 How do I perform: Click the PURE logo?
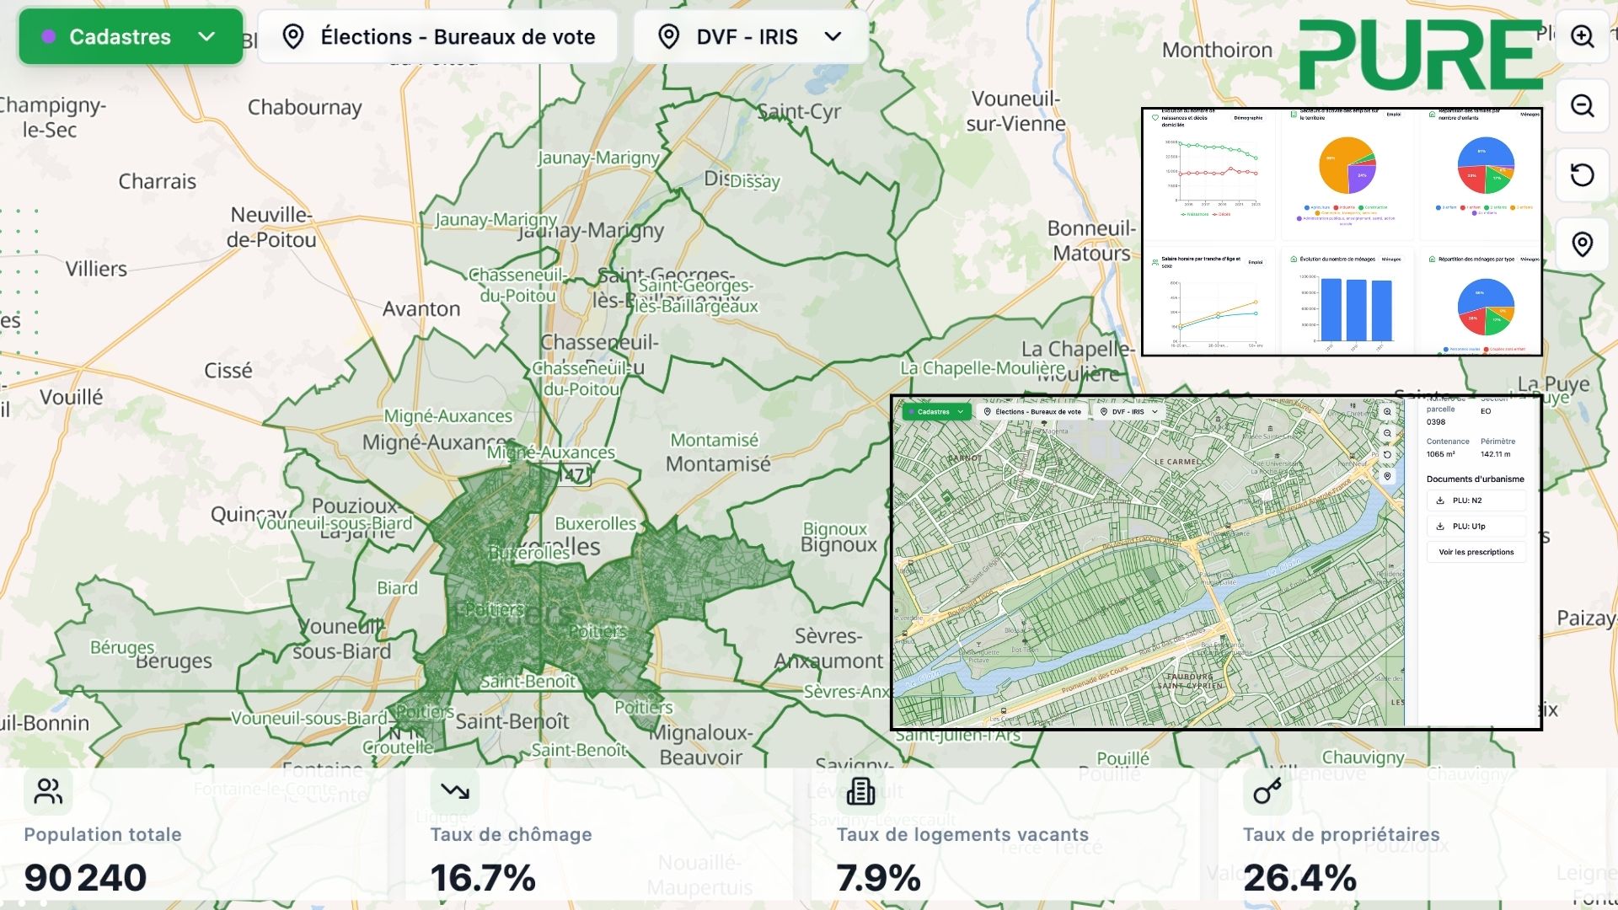pyautogui.click(x=1420, y=56)
